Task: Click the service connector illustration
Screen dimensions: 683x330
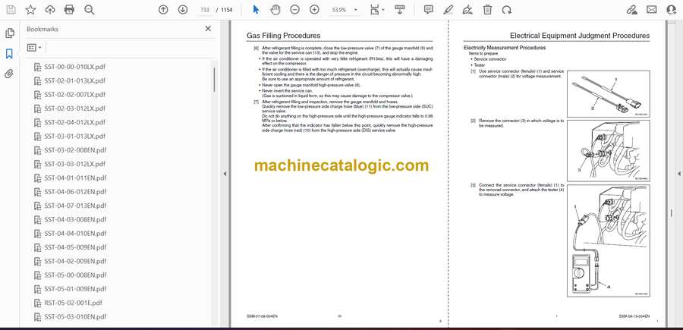Action: pyautogui.click(x=609, y=94)
